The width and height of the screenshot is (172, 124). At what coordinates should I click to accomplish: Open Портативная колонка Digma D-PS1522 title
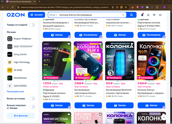click(149, 24)
